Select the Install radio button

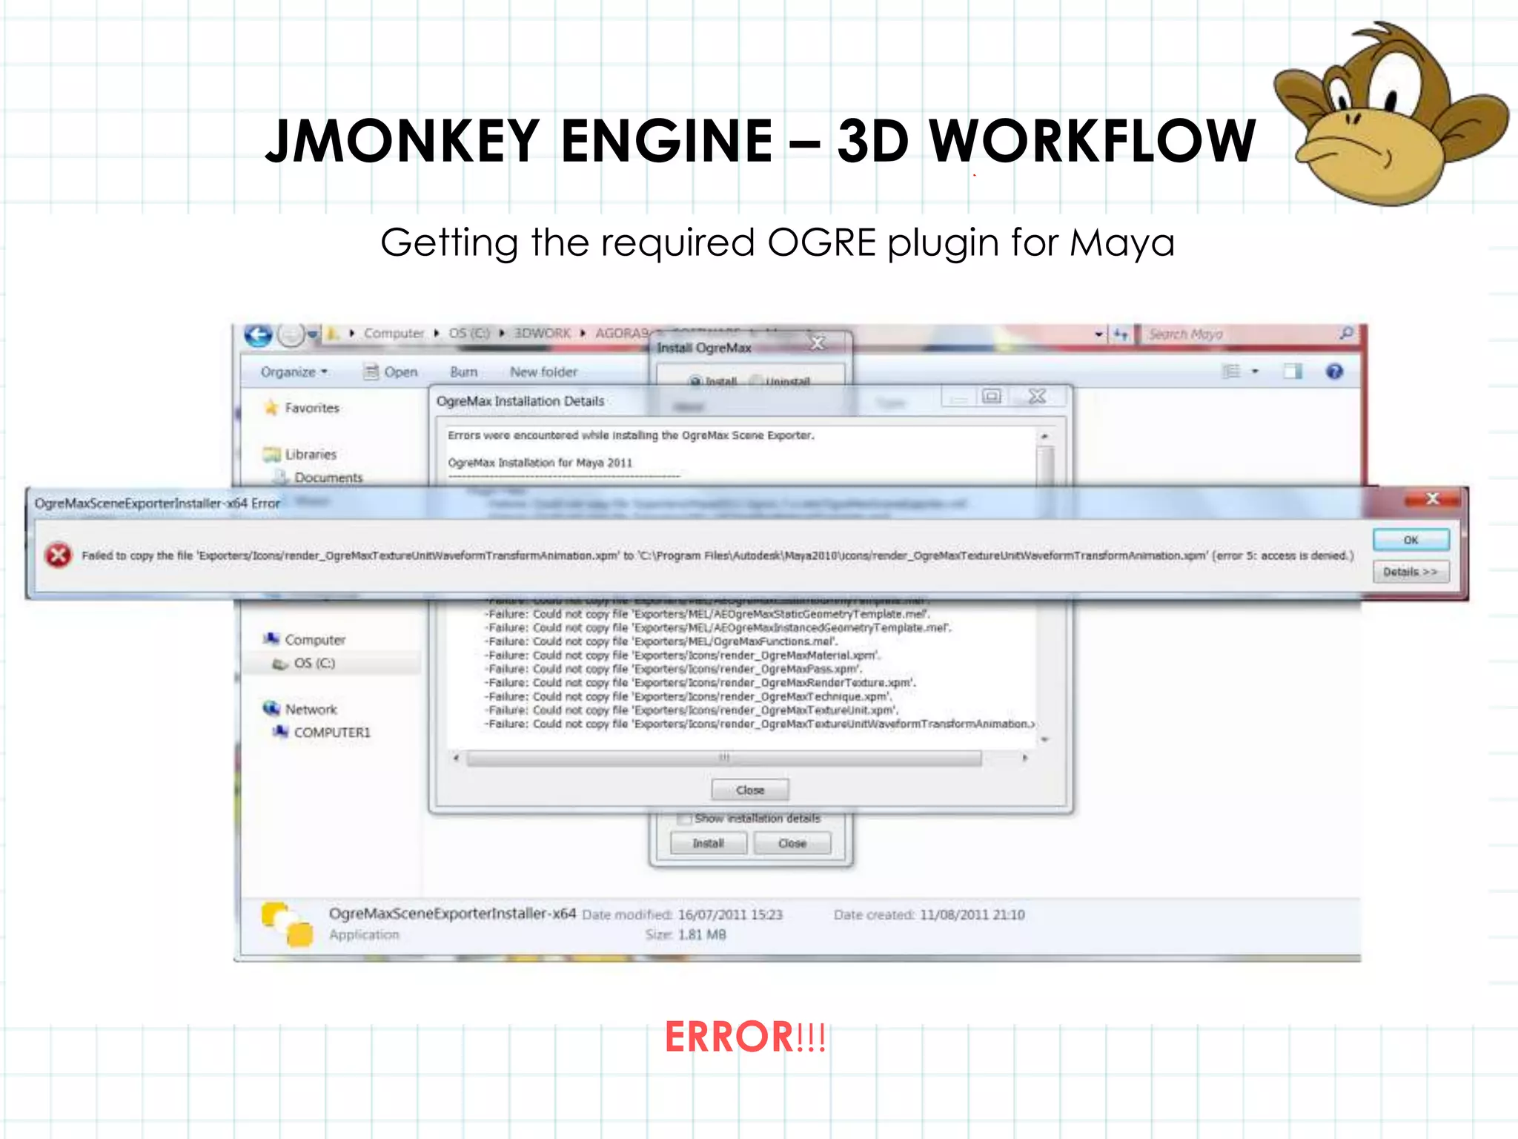click(x=695, y=381)
